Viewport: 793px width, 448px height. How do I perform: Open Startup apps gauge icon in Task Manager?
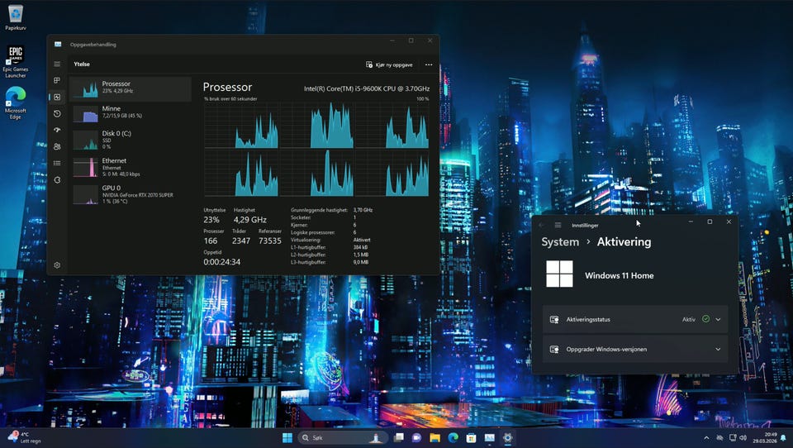(x=57, y=130)
